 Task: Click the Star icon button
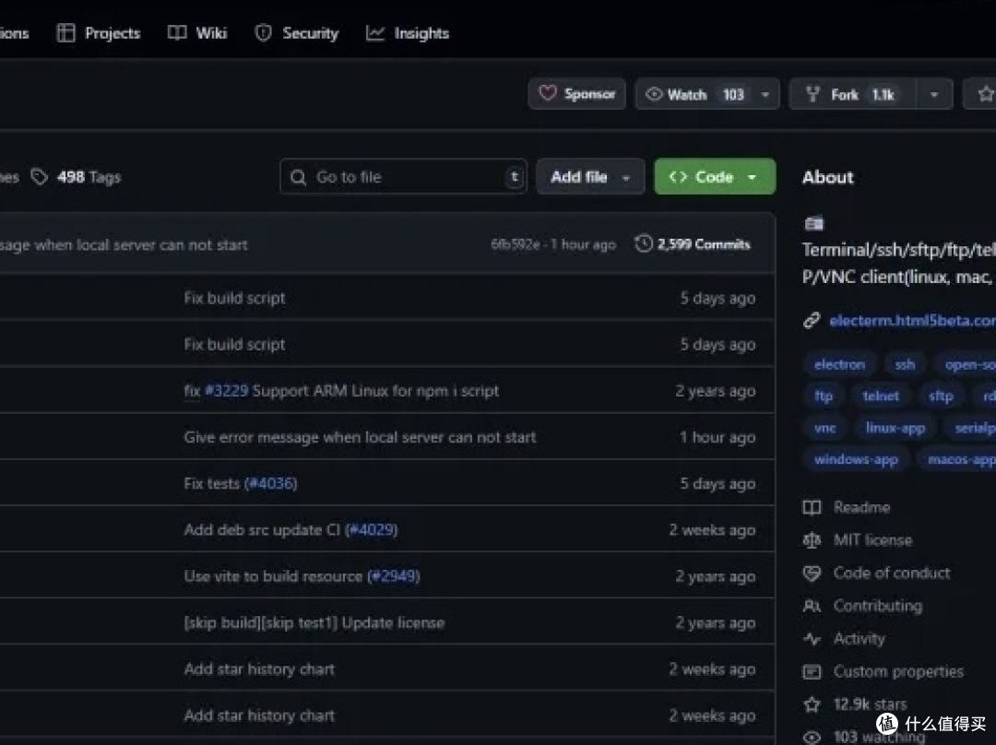985,95
